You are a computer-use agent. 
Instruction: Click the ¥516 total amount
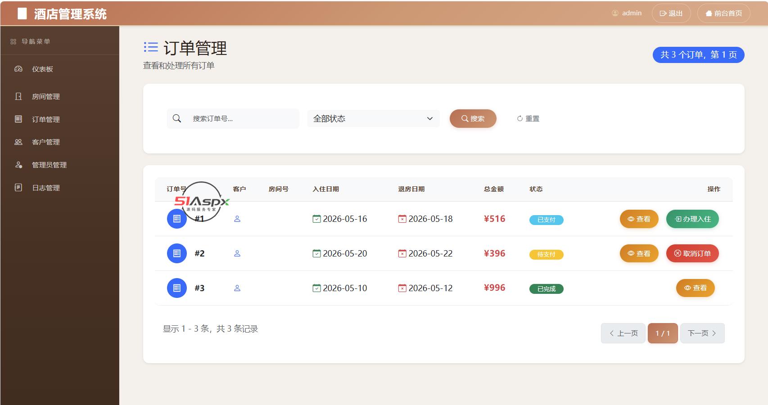tap(494, 219)
